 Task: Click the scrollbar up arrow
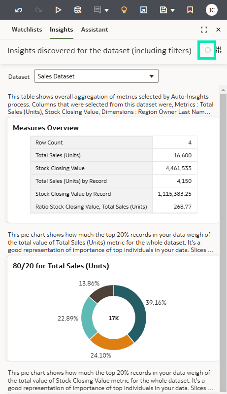(x=223, y=90)
